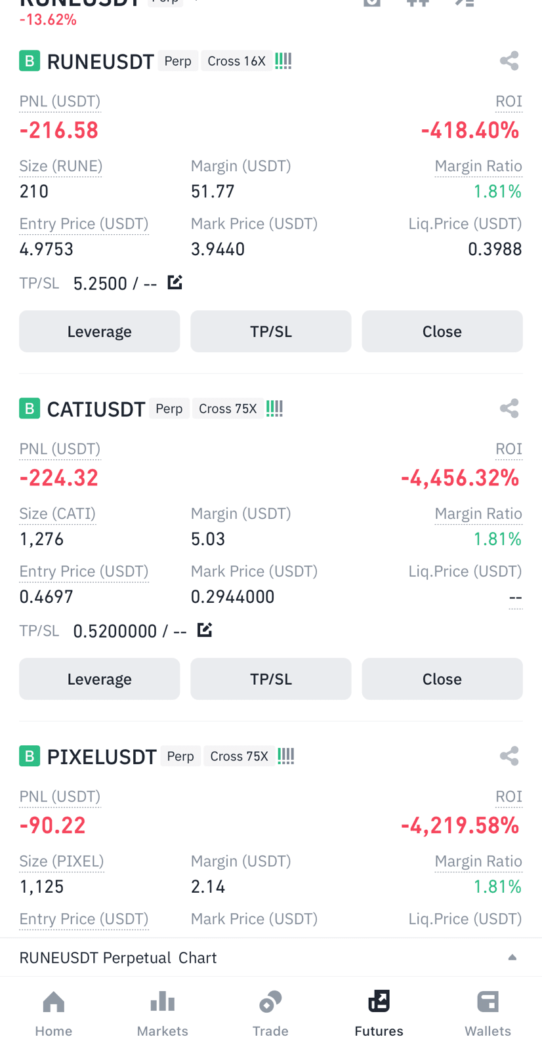Select the Futures tab icon

click(379, 1002)
